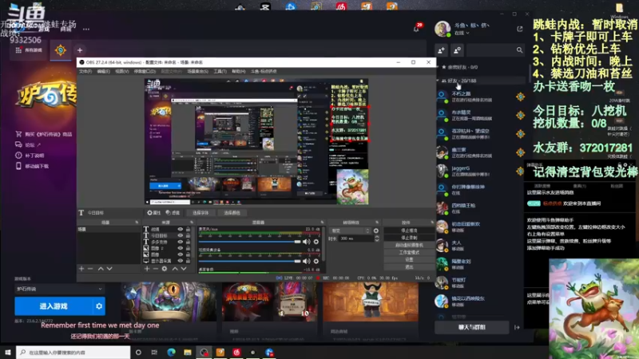The image size is (639, 359).
Task: Open Task View on the taskbar
Action: pos(154,352)
